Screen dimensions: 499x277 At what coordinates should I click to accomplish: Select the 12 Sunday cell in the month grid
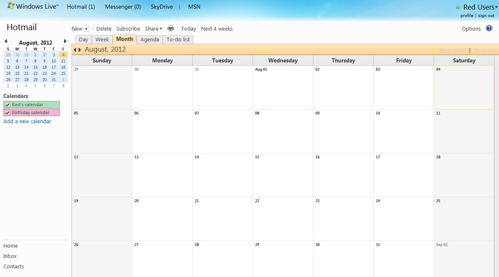tap(102, 175)
